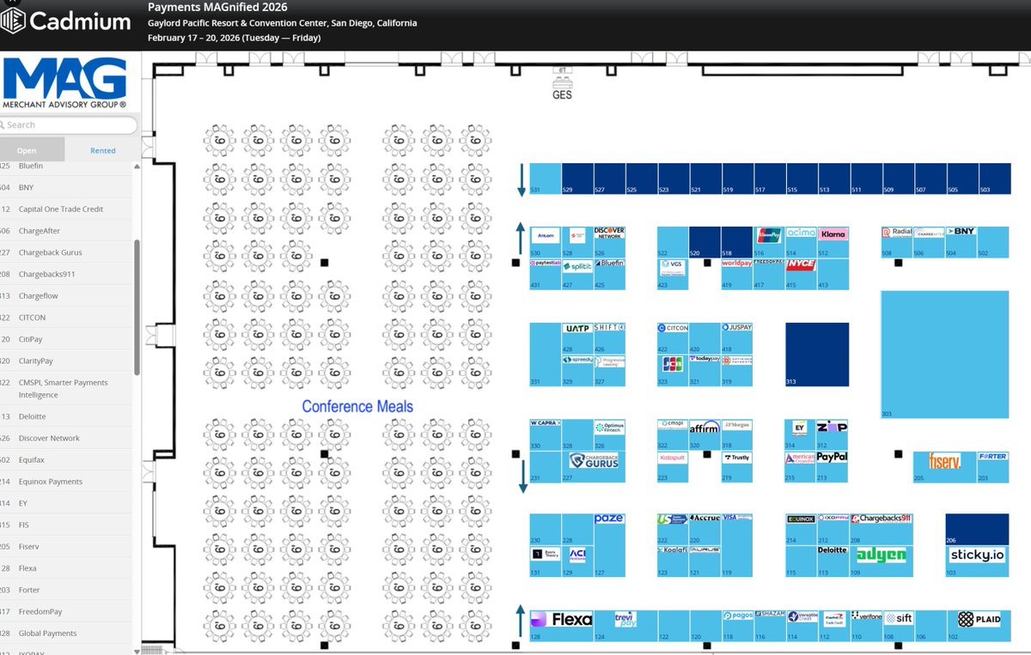Select the JCB booth 323 logo

click(x=673, y=363)
